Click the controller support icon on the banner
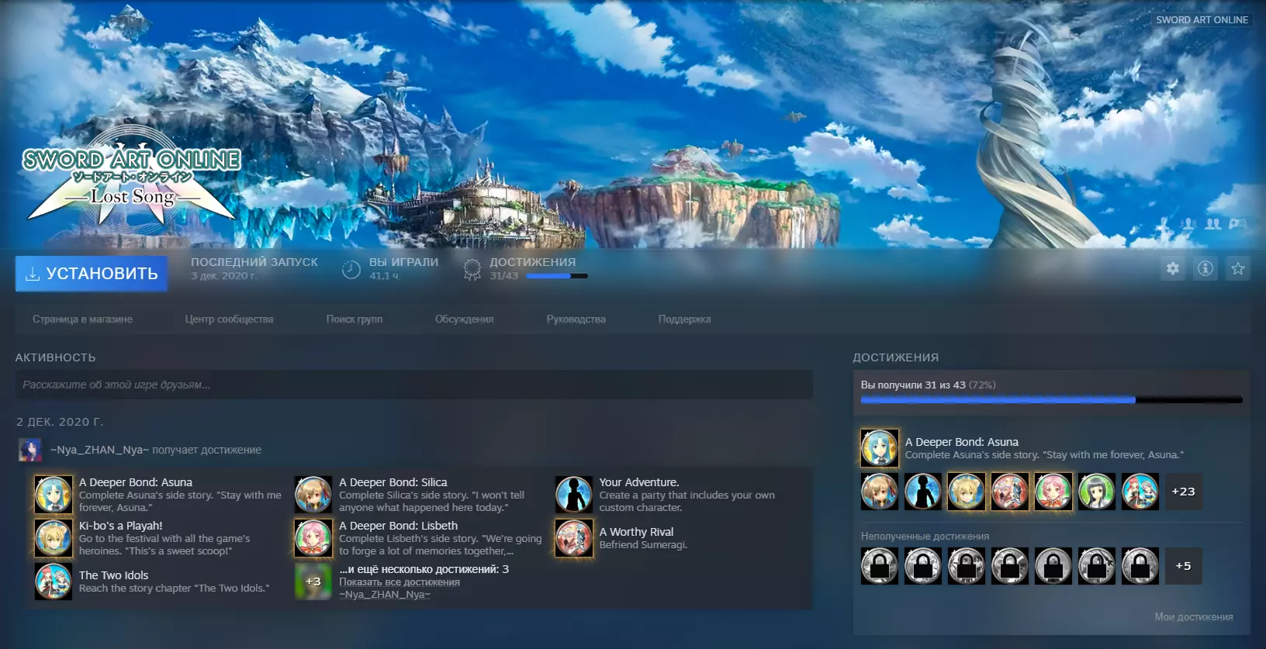 pyautogui.click(x=1237, y=224)
